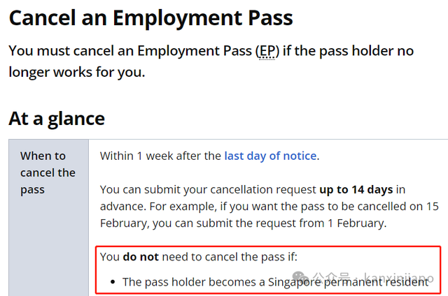
Task: Click the "longer works for you." line
Action: click(77, 72)
